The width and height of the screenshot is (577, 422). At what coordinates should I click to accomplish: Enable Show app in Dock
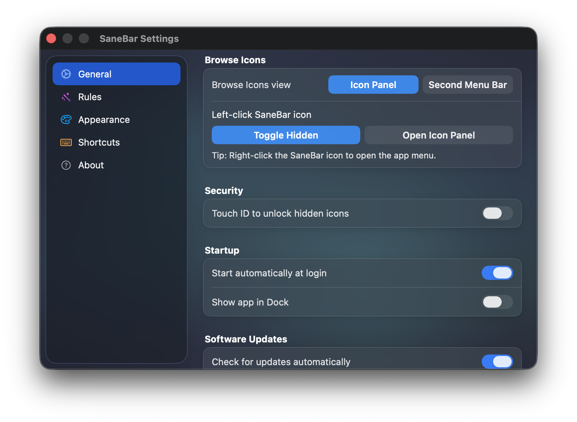[x=497, y=302]
